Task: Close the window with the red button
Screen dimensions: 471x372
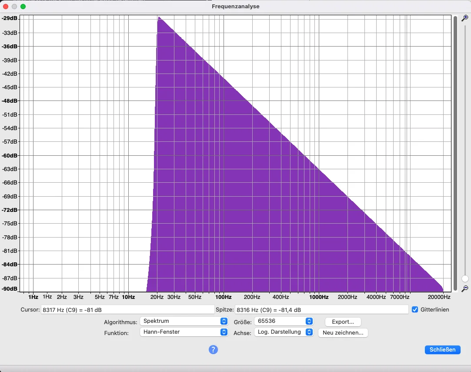Action: (x=6, y=7)
